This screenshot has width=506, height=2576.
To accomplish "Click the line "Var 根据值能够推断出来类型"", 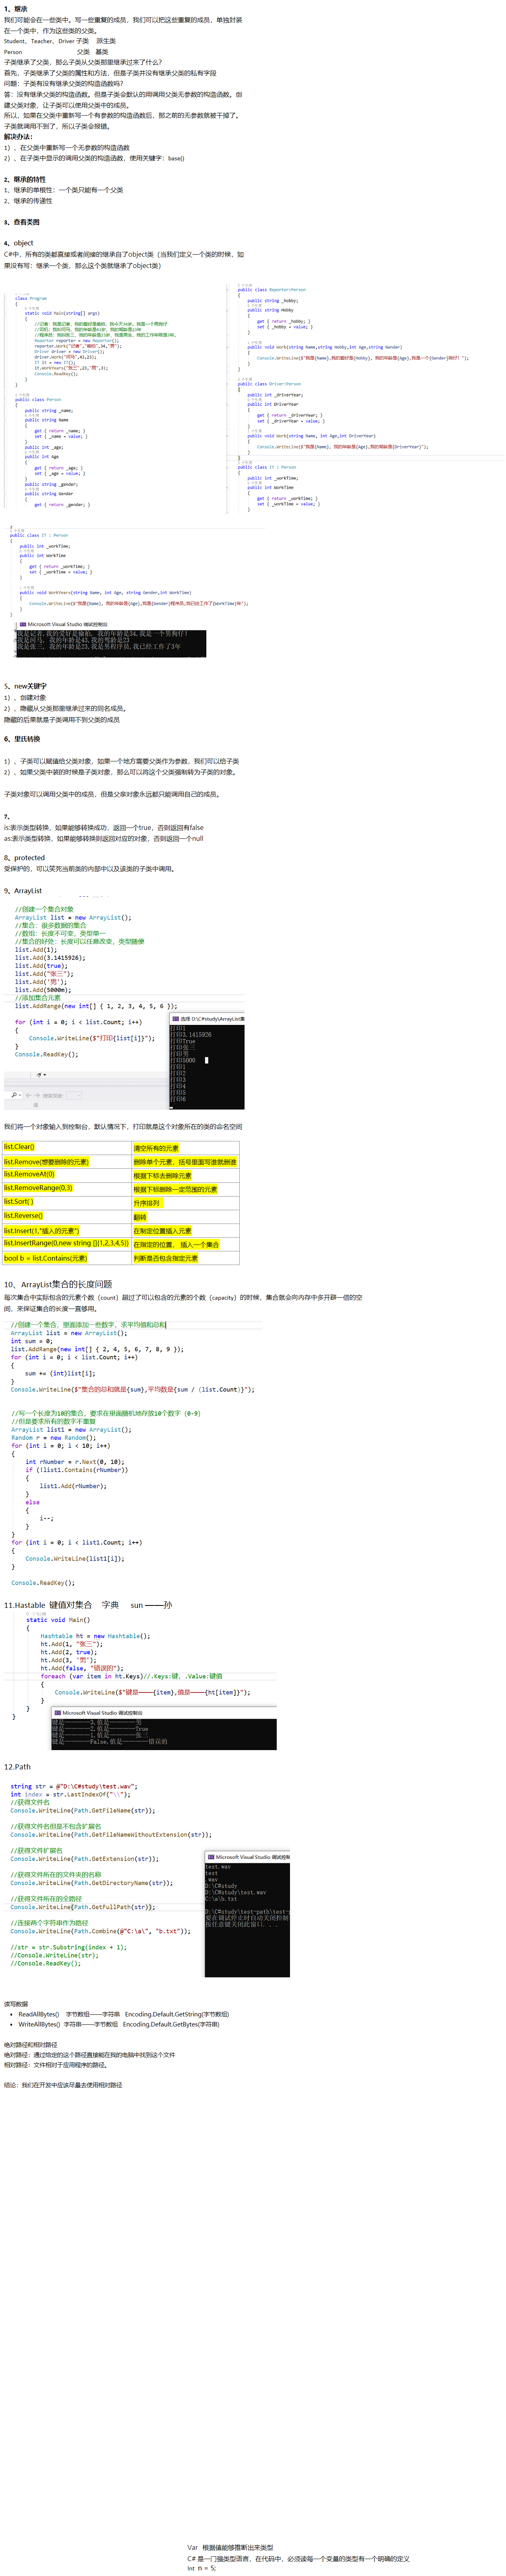I will [230, 2547].
